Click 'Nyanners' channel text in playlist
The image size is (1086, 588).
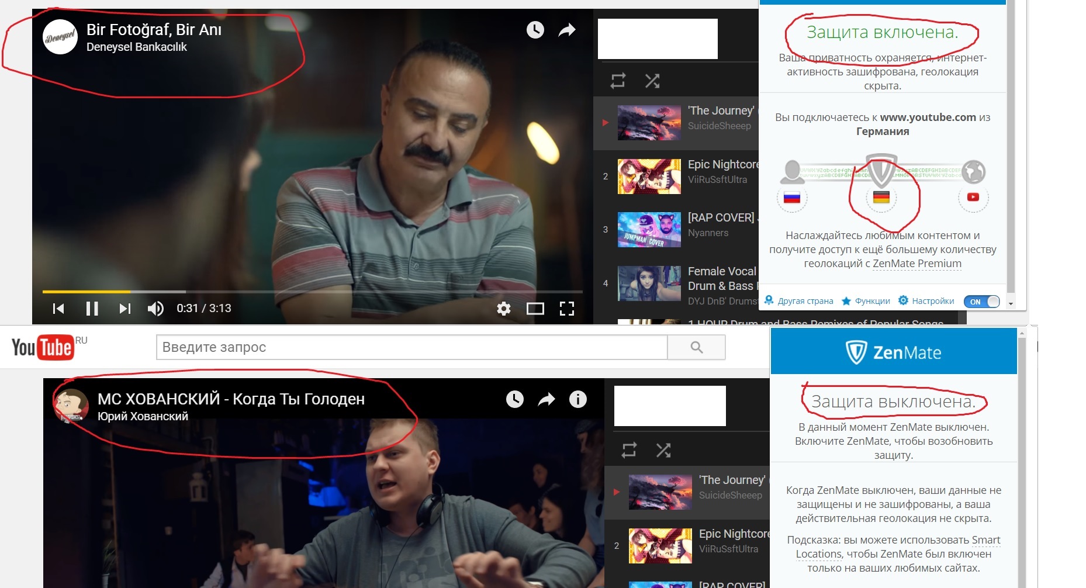pyautogui.click(x=708, y=233)
